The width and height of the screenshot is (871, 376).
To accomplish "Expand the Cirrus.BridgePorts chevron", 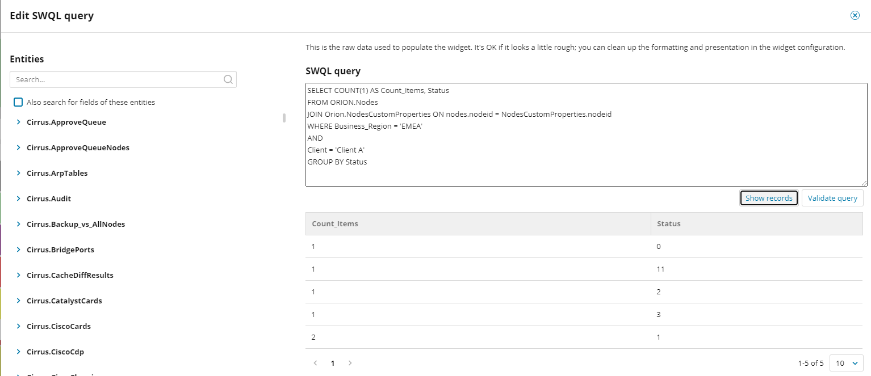I will point(19,250).
